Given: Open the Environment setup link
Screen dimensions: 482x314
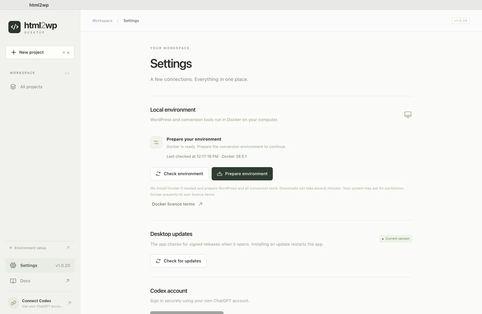Looking at the screenshot, I should point(40,248).
